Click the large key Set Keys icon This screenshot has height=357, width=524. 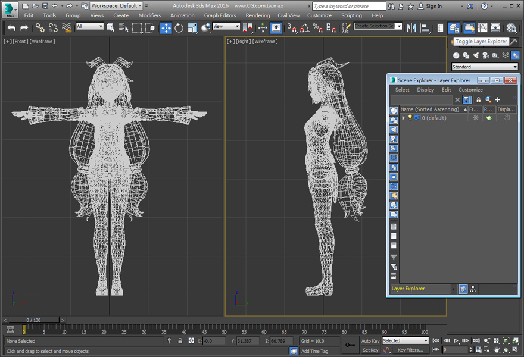350,345
